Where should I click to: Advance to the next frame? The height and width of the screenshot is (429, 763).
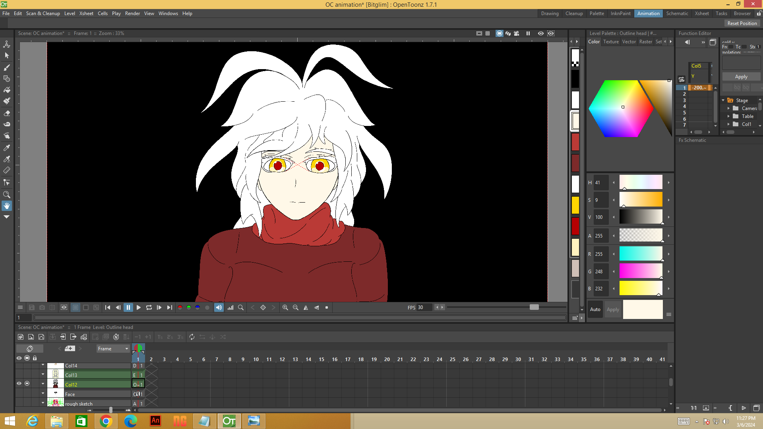tap(159, 307)
